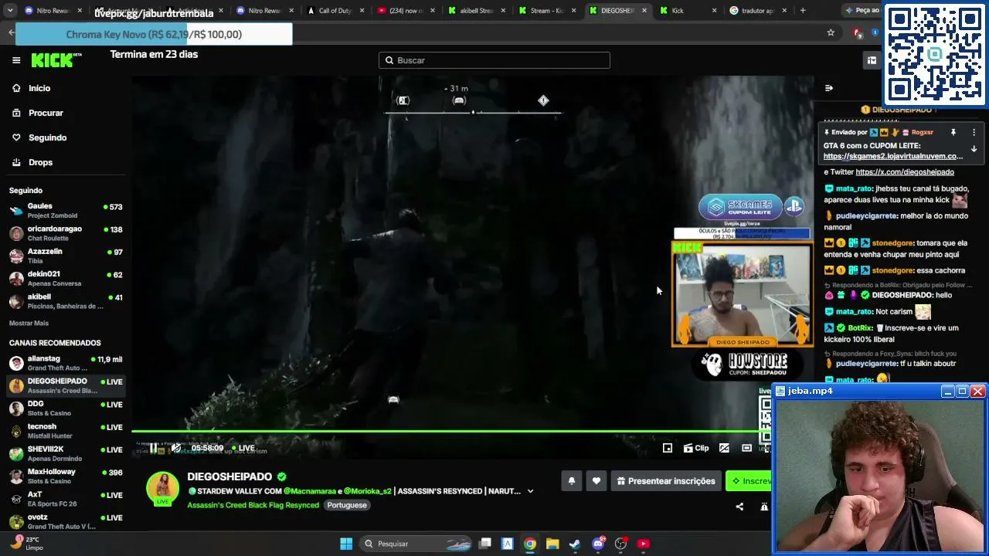Open pinned message options menu

[x=974, y=132]
